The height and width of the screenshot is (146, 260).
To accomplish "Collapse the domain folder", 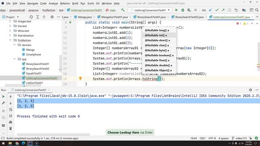I will [15, 45].
